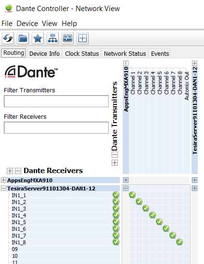Toggle subscription of IN1_4 to Channel 4
The width and height of the screenshot is (204, 264).
(x=153, y=215)
